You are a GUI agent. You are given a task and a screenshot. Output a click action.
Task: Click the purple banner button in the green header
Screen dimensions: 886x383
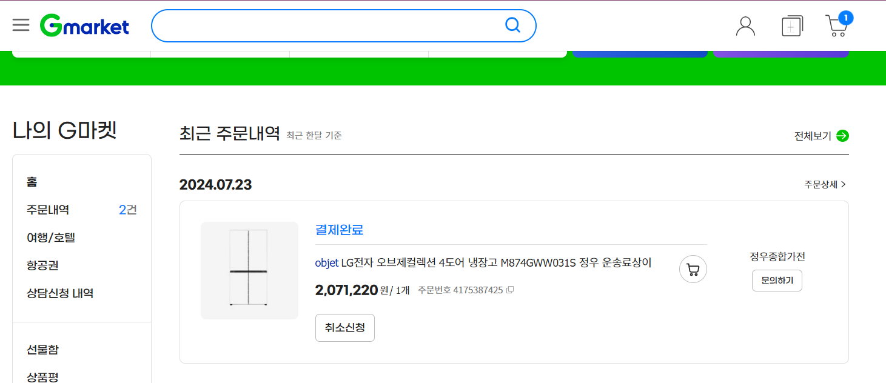point(781,54)
